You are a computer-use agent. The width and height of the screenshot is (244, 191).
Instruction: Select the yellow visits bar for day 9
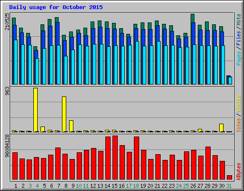71,126
